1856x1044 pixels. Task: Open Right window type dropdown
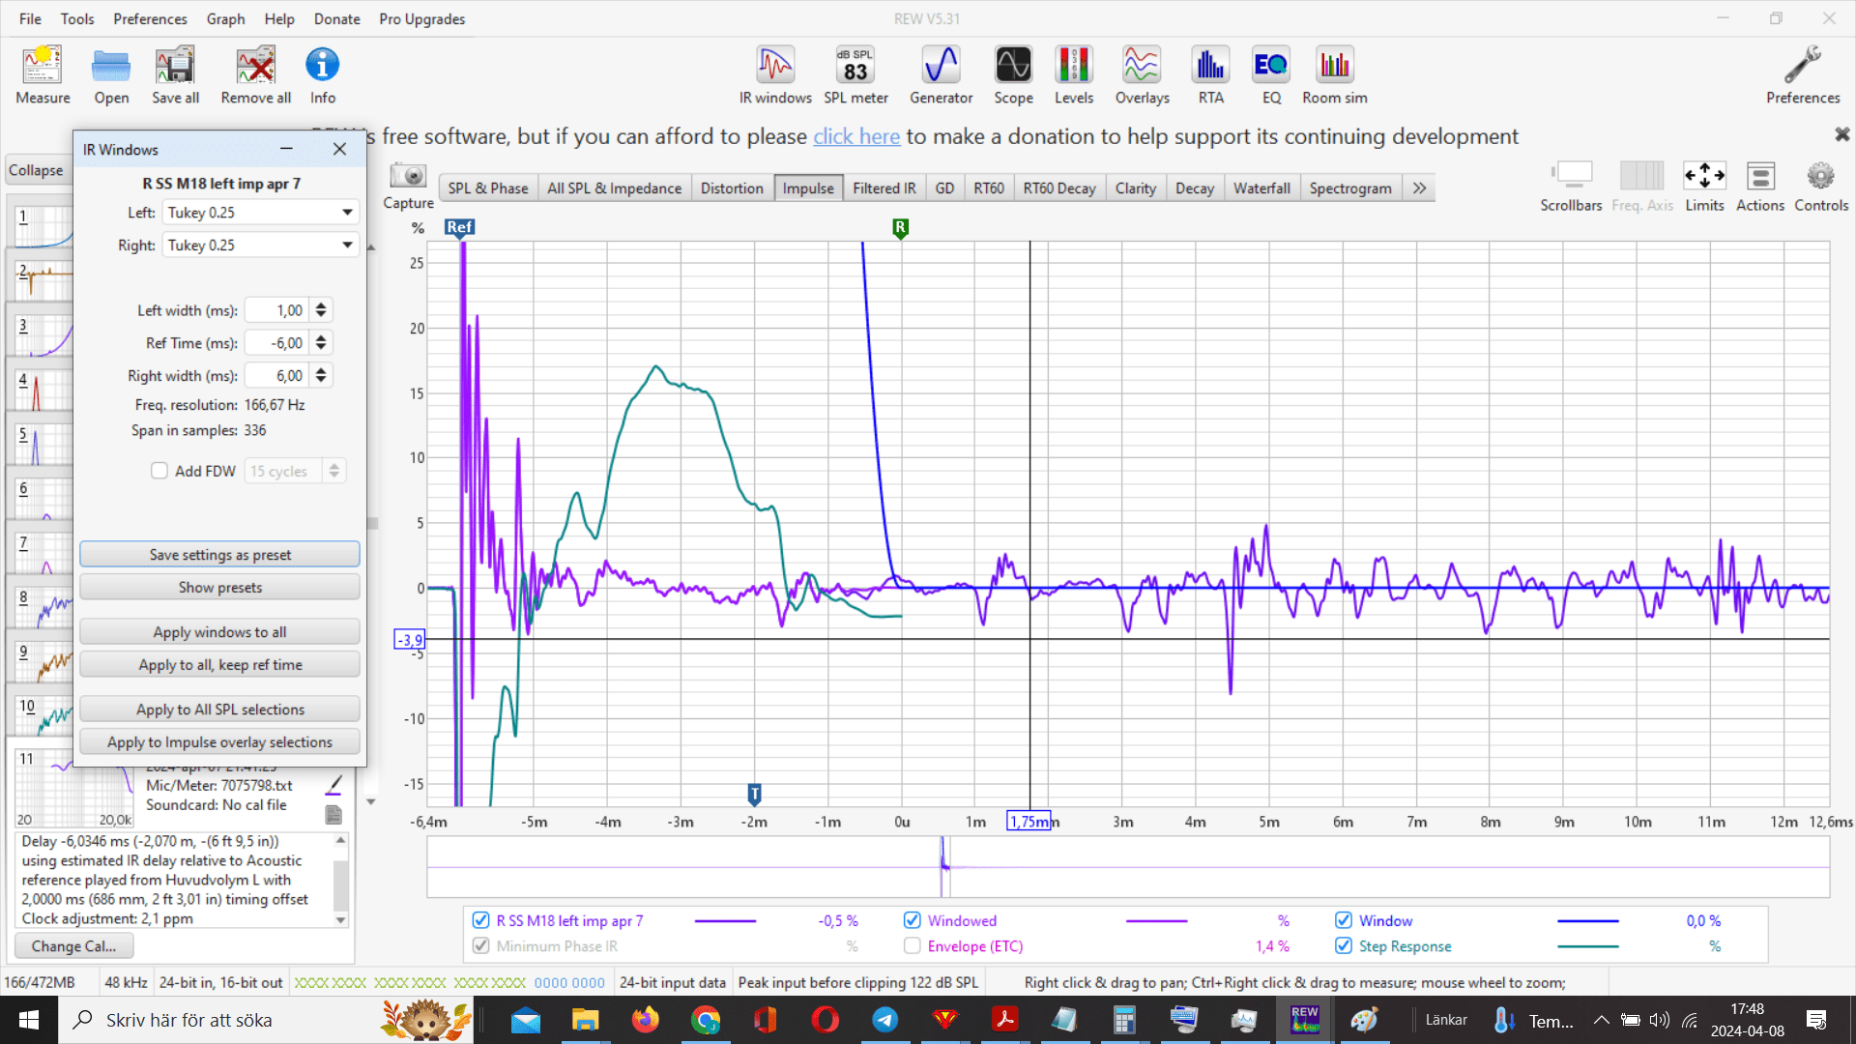click(261, 246)
